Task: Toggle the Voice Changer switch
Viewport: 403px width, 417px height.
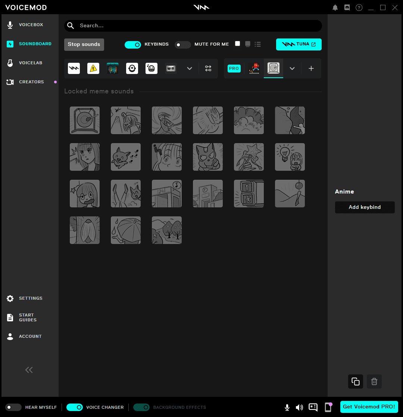Action: point(75,407)
